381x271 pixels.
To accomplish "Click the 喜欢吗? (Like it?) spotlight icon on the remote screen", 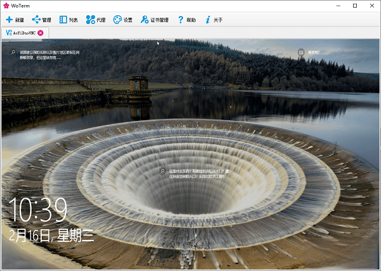I will pos(301,52).
